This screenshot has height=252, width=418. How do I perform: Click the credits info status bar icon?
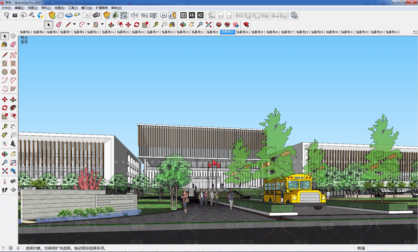tap(11, 248)
